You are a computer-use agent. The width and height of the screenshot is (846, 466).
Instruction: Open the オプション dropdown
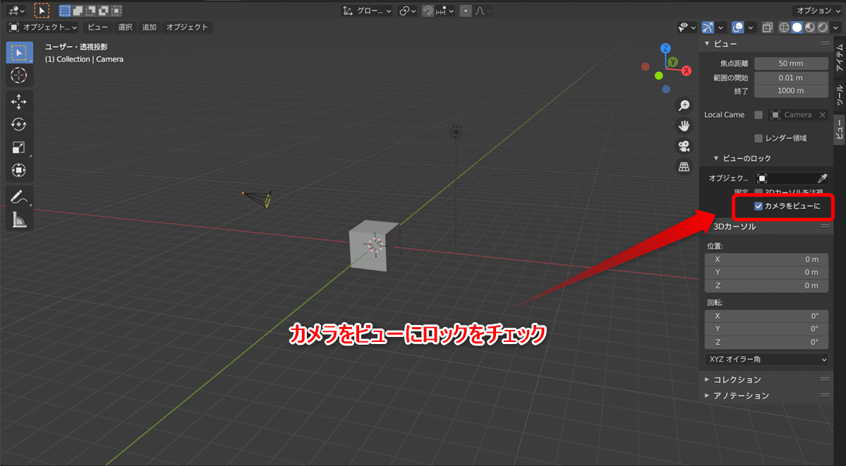point(817,11)
